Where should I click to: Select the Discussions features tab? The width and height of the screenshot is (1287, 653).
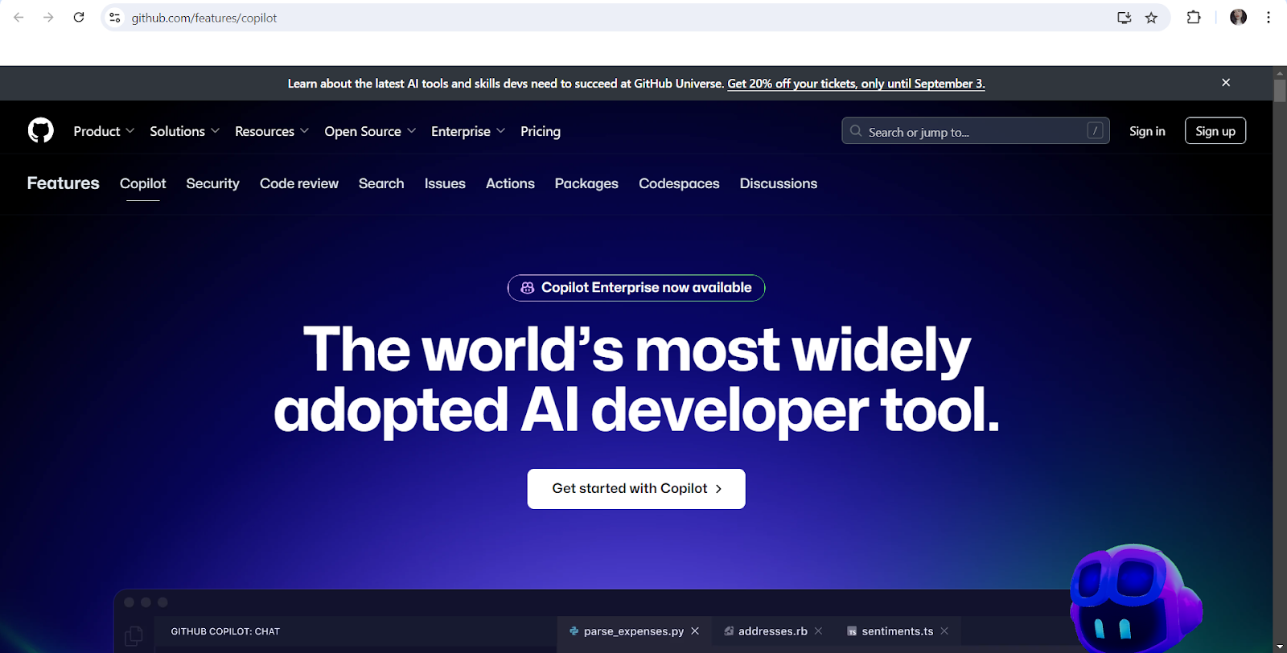pos(779,183)
